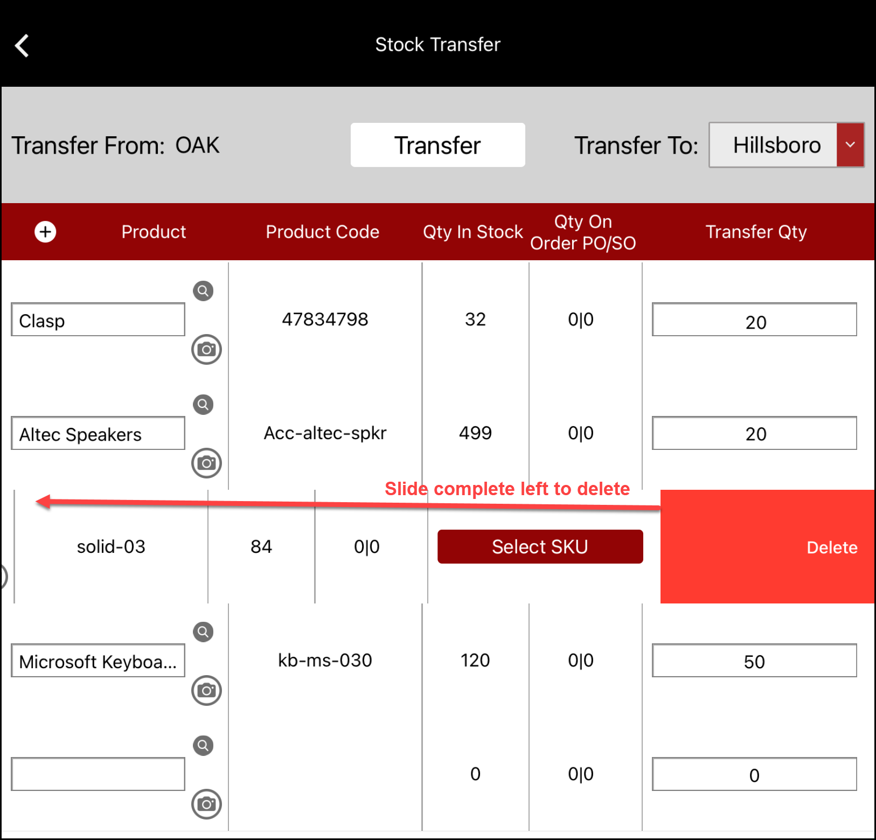
Task: Tap camera icon in Altec Speakers row
Action: coord(206,463)
